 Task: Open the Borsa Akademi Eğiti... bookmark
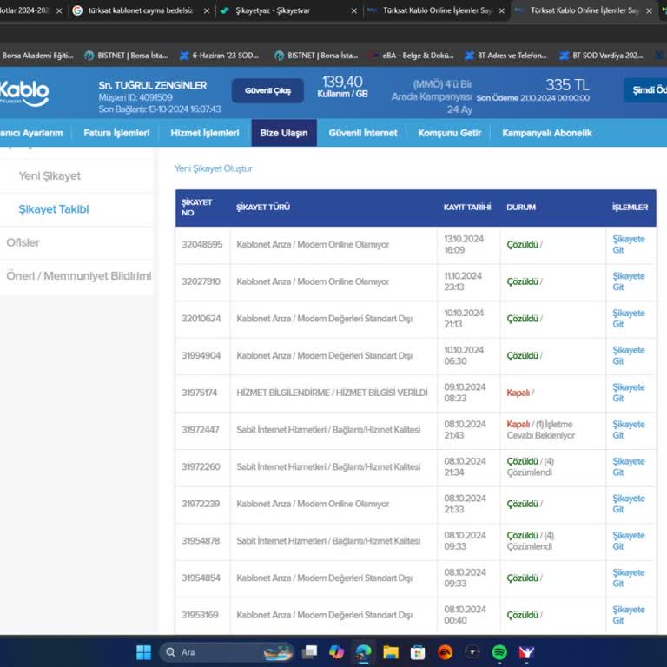pos(37,56)
